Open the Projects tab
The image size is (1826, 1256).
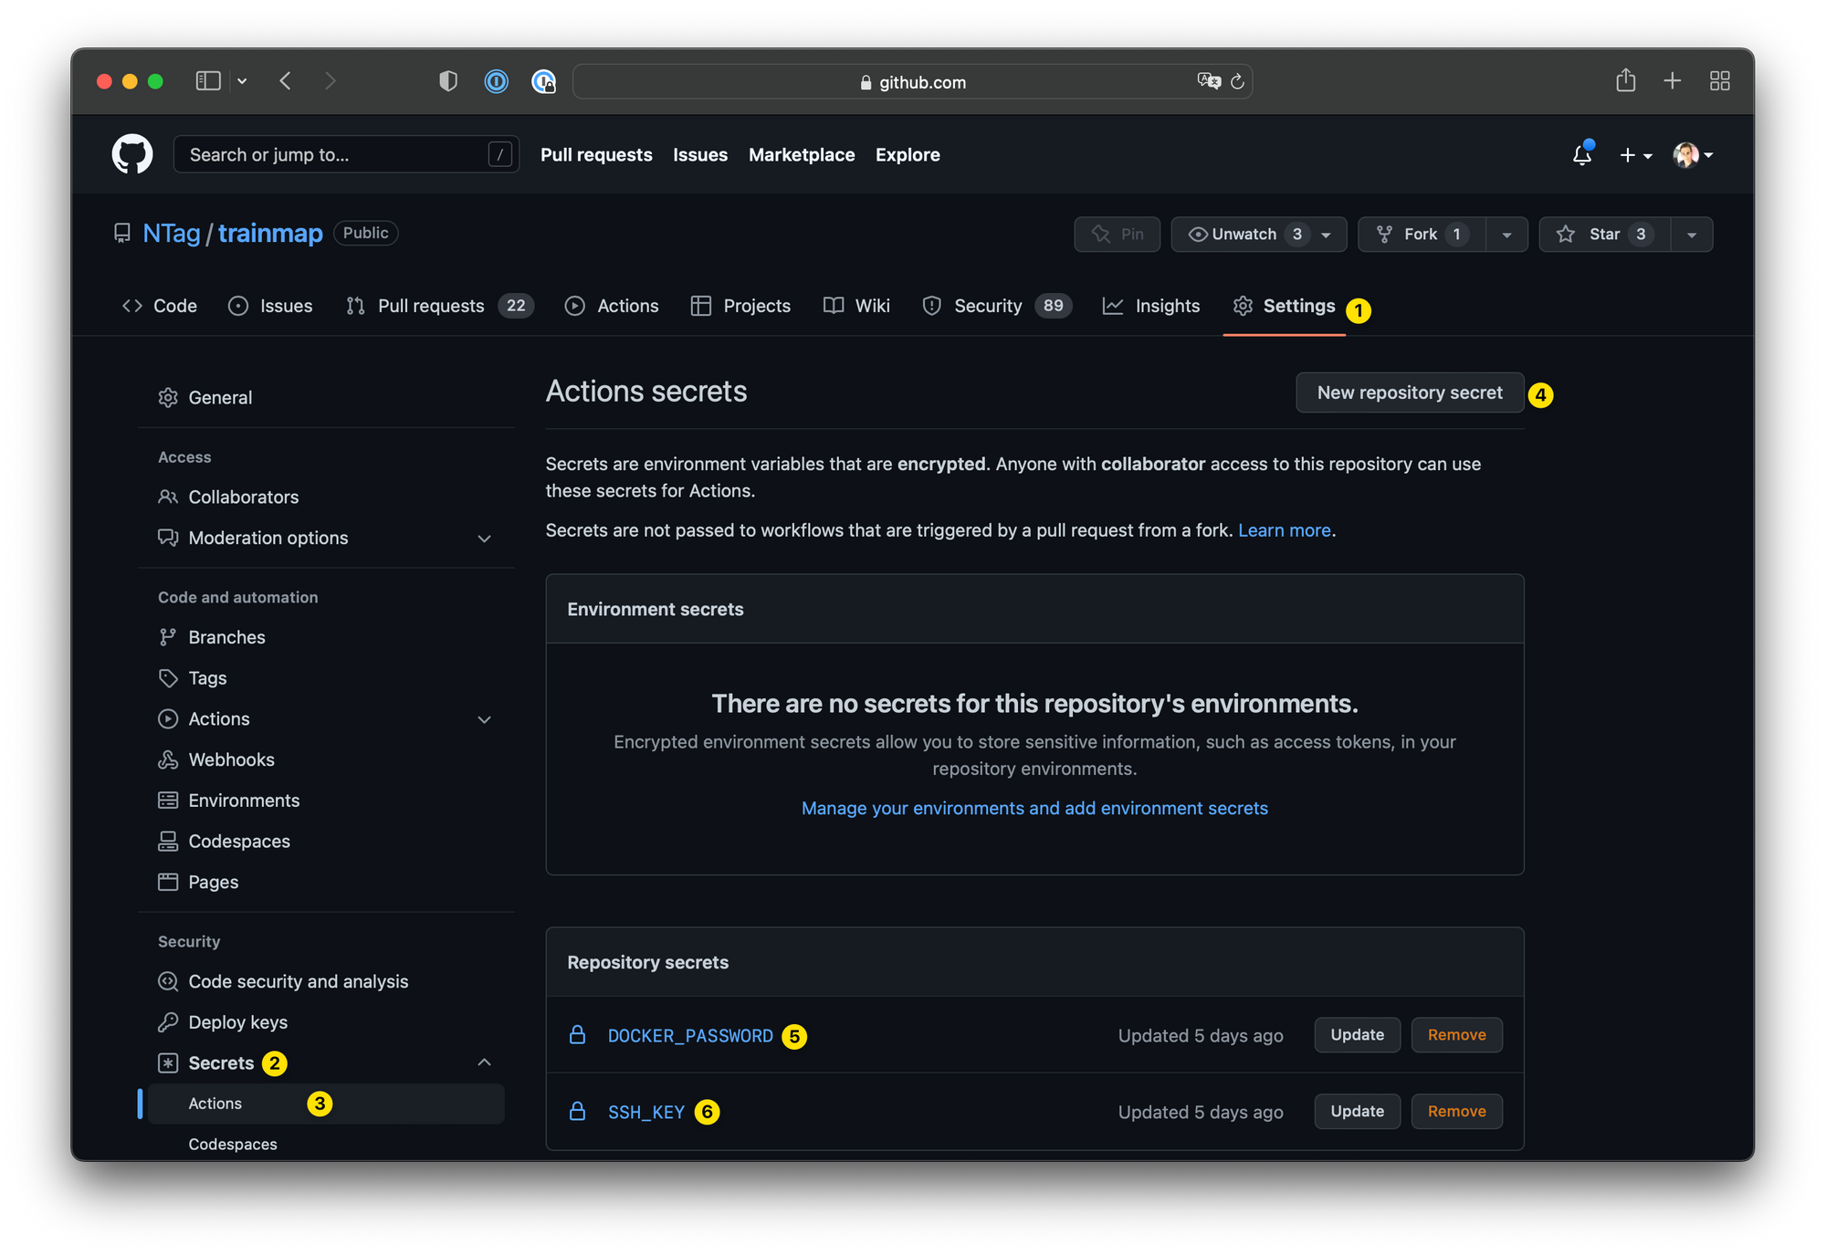click(740, 306)
